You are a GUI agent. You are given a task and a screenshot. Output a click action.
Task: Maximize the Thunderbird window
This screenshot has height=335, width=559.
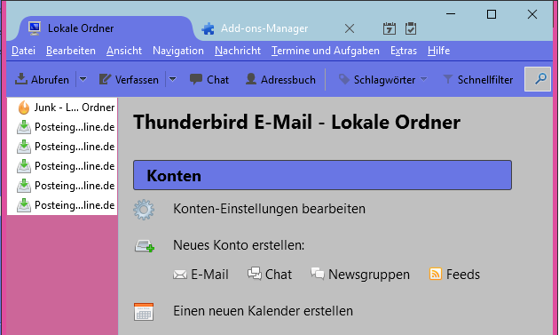(492, 14)
